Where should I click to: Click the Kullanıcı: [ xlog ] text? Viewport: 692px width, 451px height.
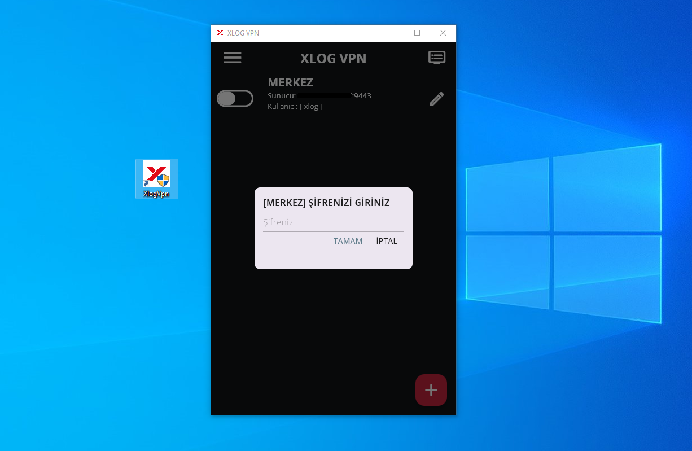click(x=295, y=106)
